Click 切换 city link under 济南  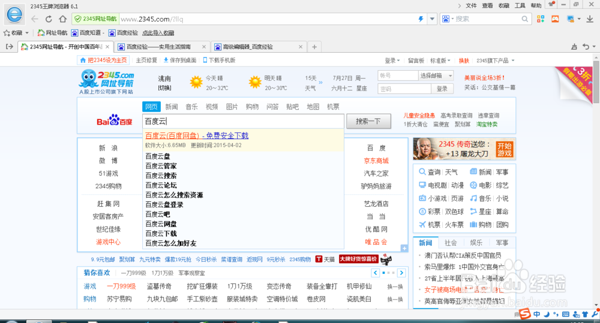pyautogui.click(x=164, y=88)
